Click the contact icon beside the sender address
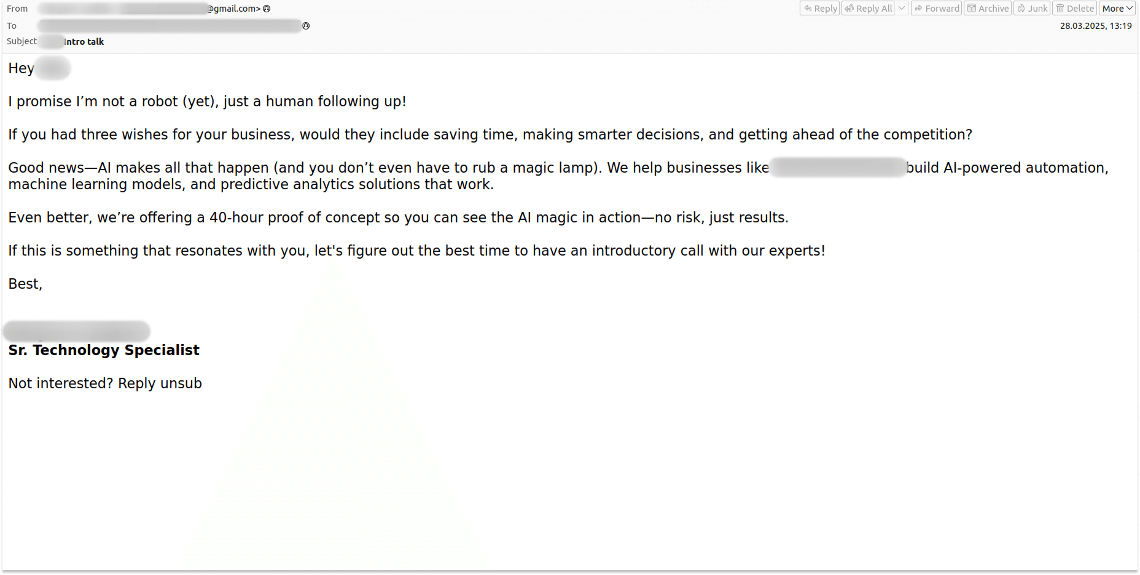 click(266, 9)
